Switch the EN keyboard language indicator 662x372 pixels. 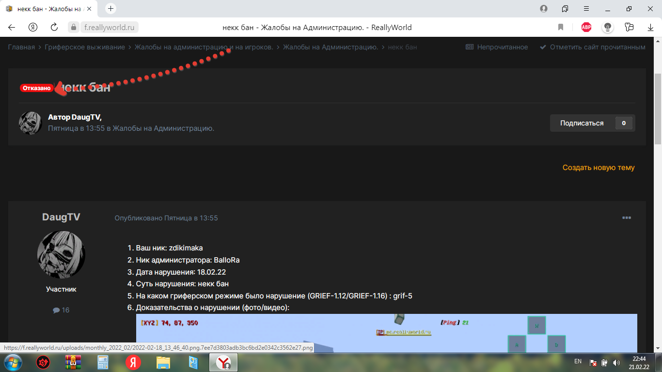tap(578, 361)
